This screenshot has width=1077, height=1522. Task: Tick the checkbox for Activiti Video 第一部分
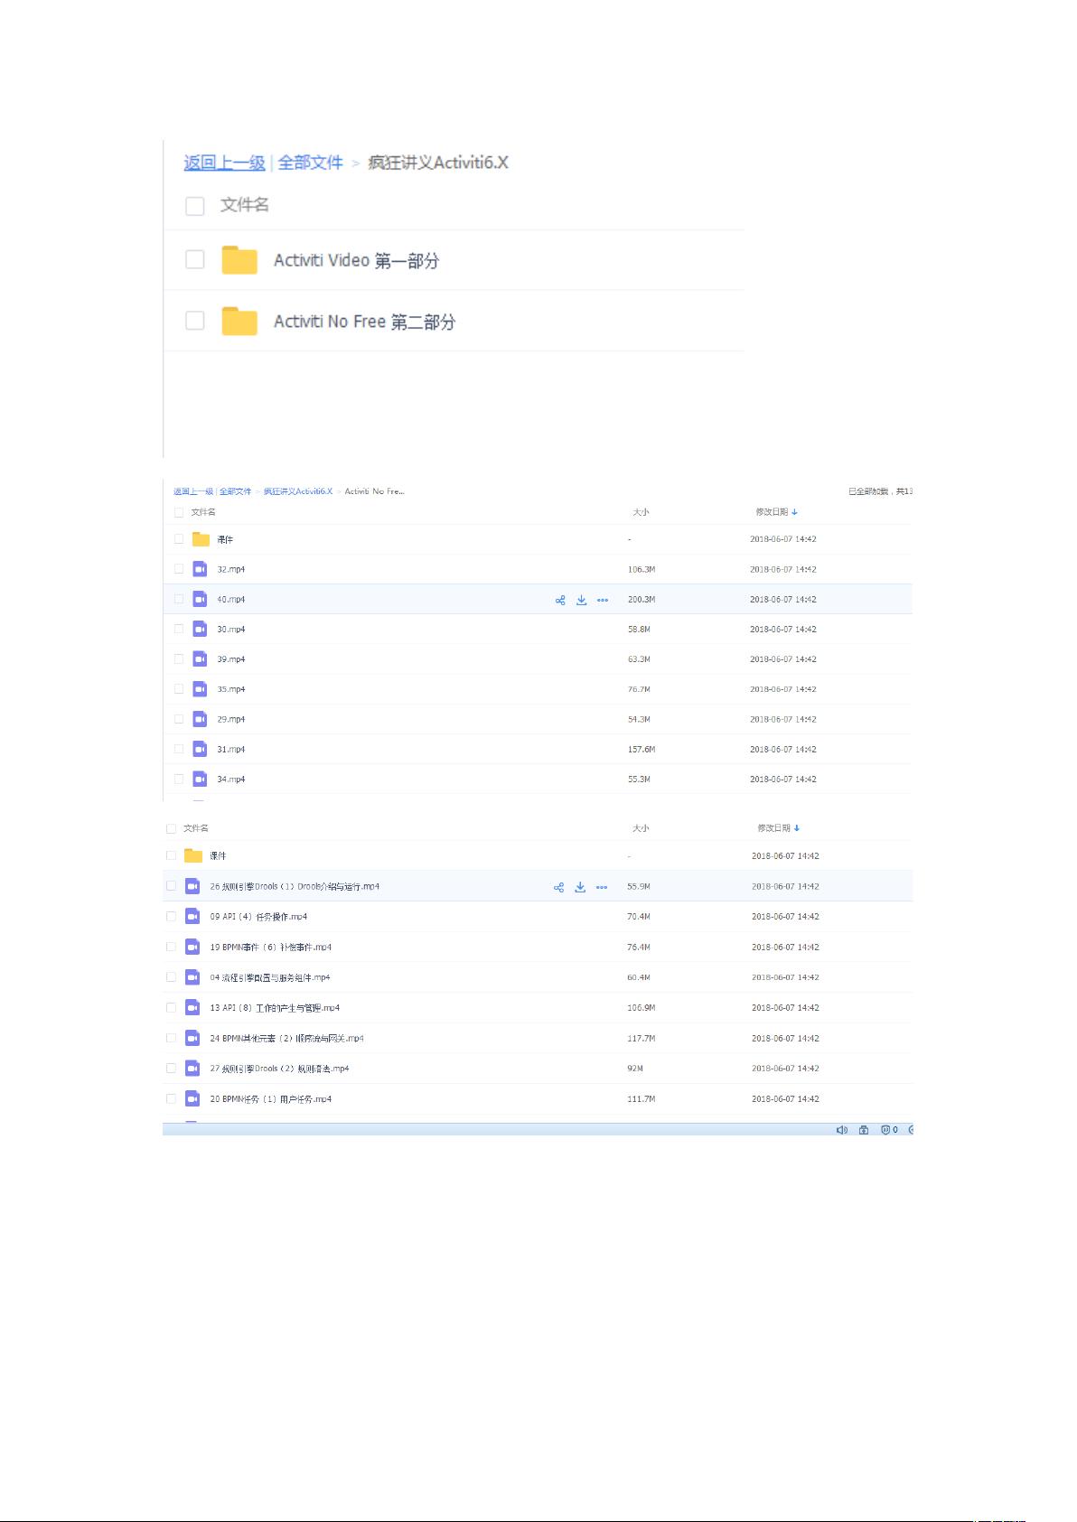[194, 259]
